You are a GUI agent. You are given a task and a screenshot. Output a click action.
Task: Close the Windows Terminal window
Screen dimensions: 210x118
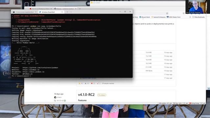[x=130, y=12]
